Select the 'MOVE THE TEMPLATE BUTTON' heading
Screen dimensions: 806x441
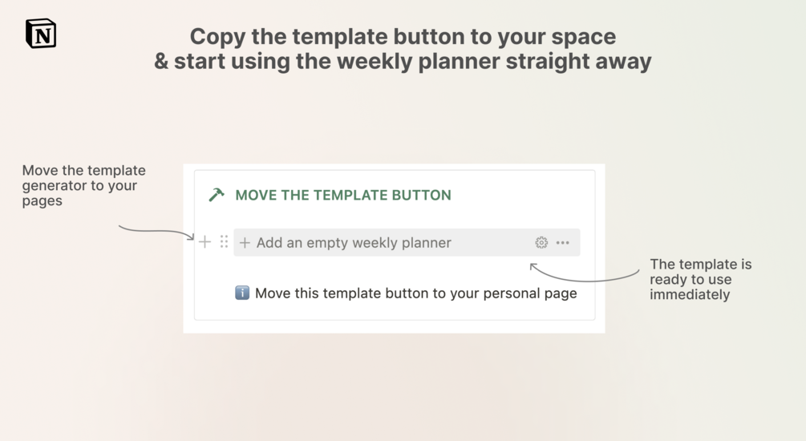coord(343,195)
